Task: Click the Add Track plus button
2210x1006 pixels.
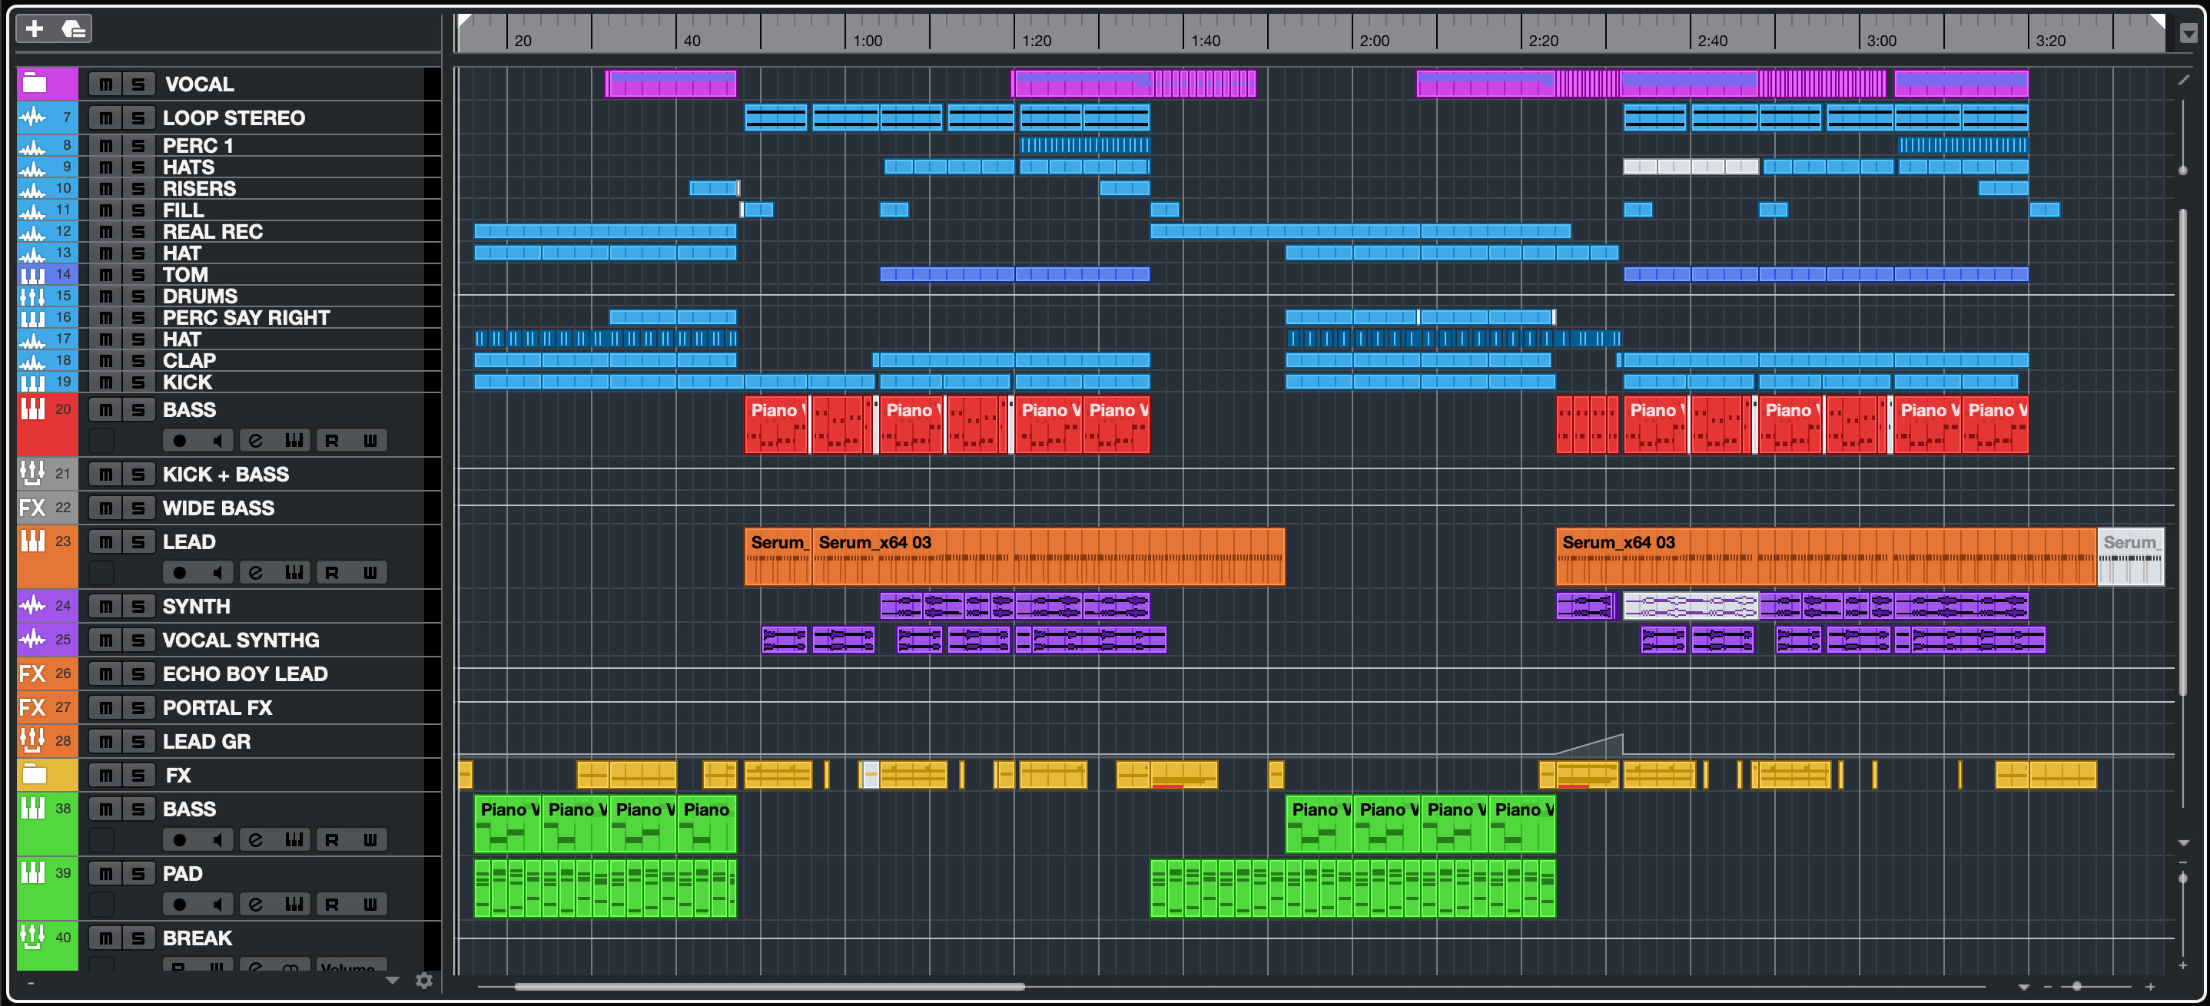Action: pos(35,28)
